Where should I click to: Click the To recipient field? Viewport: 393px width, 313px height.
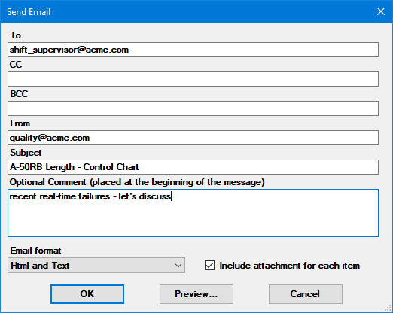[x=193, y=50]
